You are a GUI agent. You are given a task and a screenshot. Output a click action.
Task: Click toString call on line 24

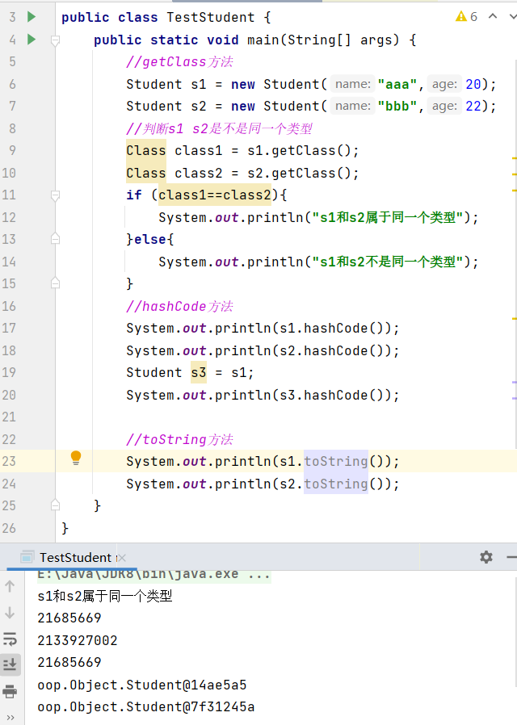pyautogui.click(x=336, y=484)
